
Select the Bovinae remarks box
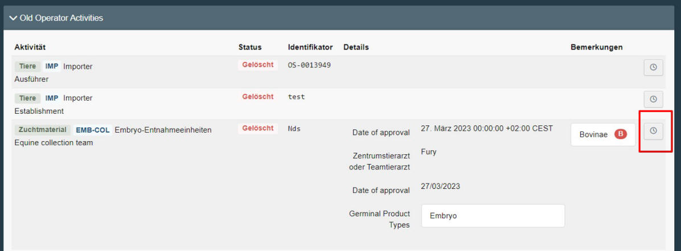(603, 135)
